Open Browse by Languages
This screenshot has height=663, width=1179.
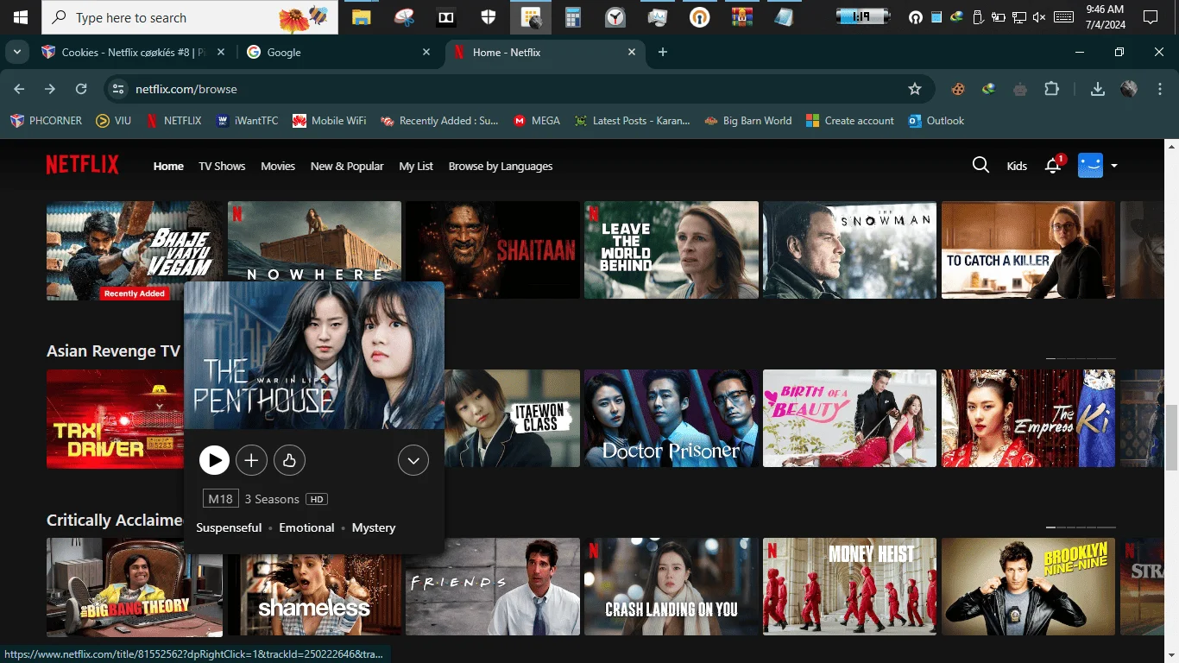501,166
